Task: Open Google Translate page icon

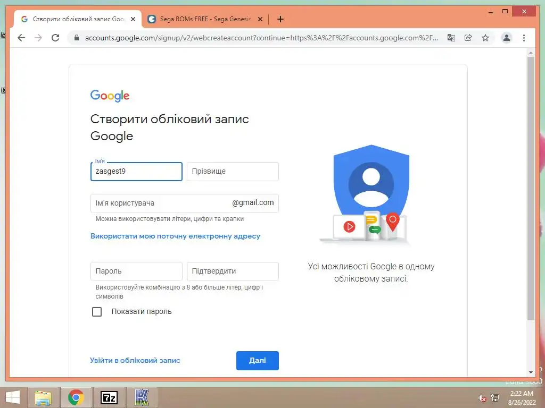Action: pyautogui.click(x=451, y=38)
